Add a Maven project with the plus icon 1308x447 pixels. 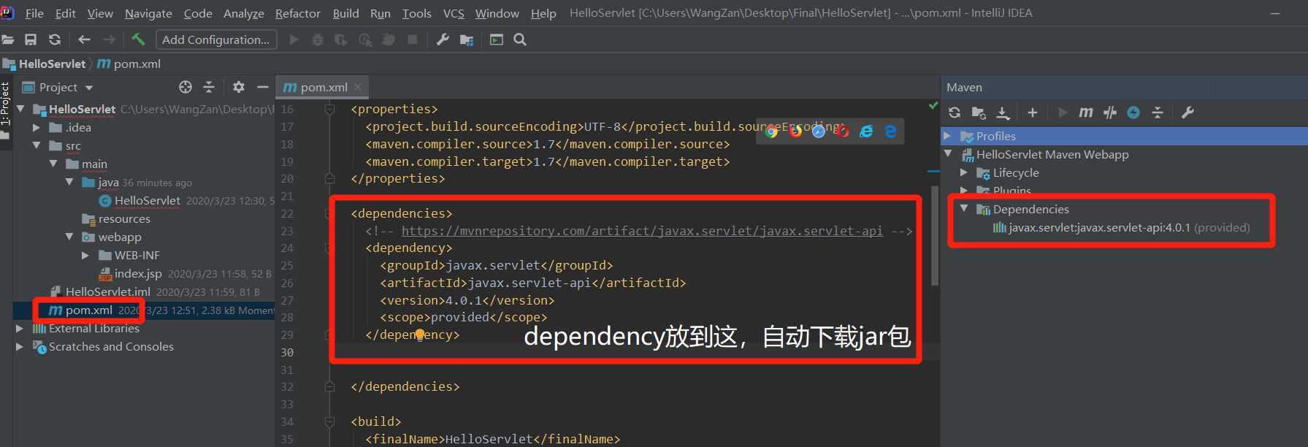click(x=1032, y=112)
